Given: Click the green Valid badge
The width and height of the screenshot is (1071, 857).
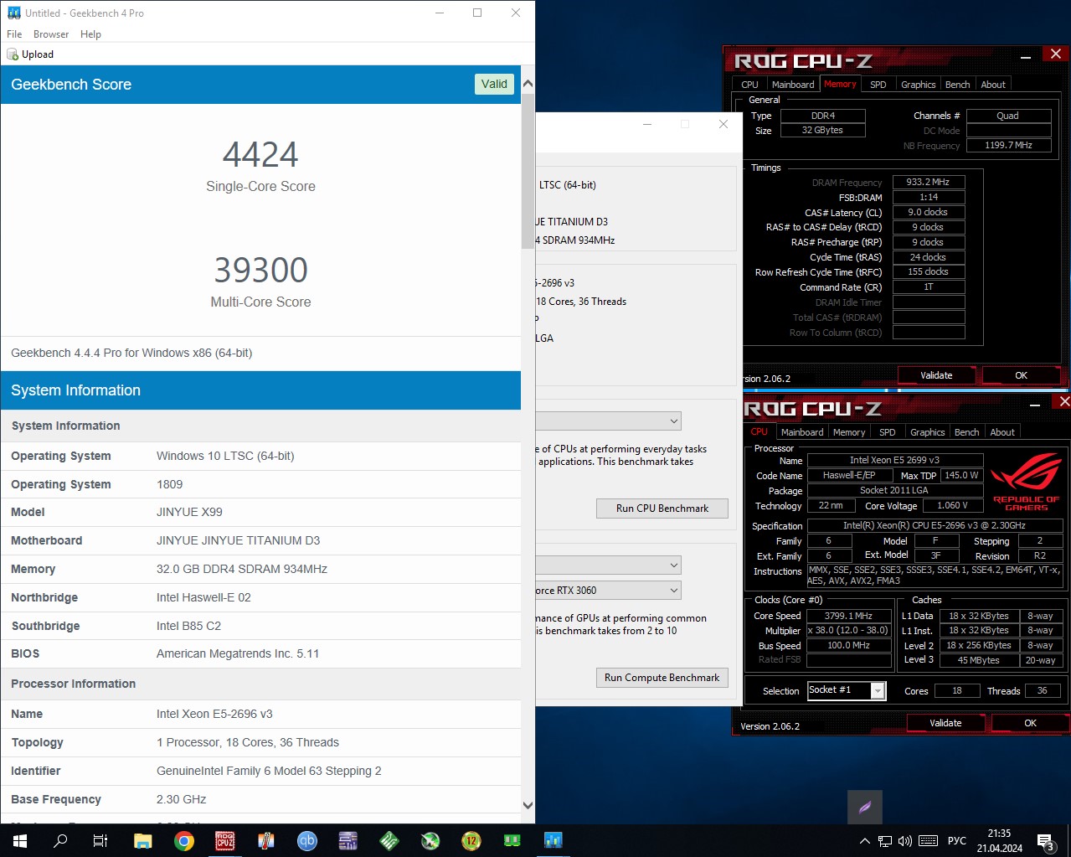Looking at the screenshot, I should point(494,84).
